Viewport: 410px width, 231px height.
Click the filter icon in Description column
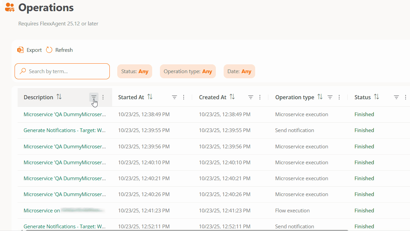[x=94, y=97]
